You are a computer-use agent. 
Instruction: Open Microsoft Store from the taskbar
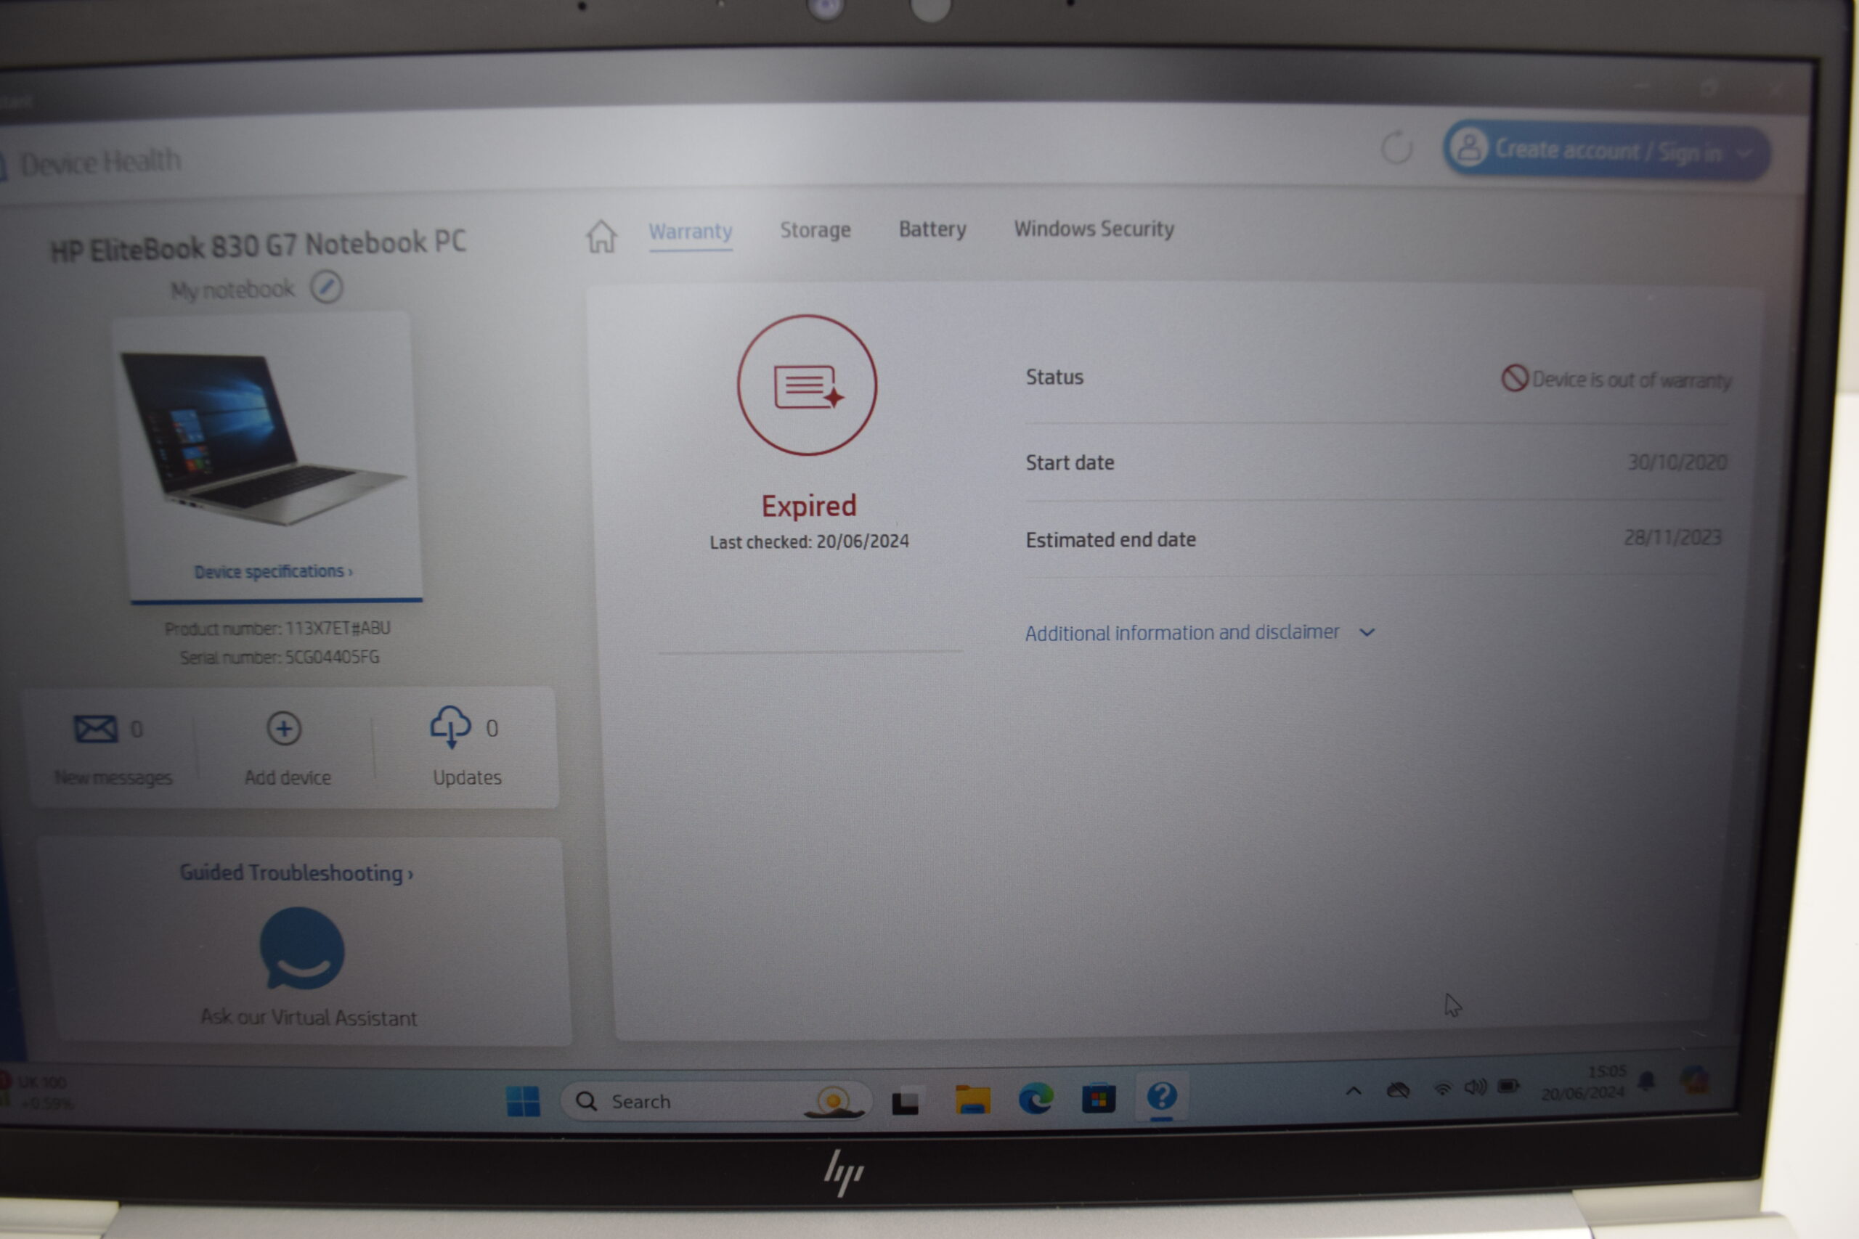[1098, 1098]
